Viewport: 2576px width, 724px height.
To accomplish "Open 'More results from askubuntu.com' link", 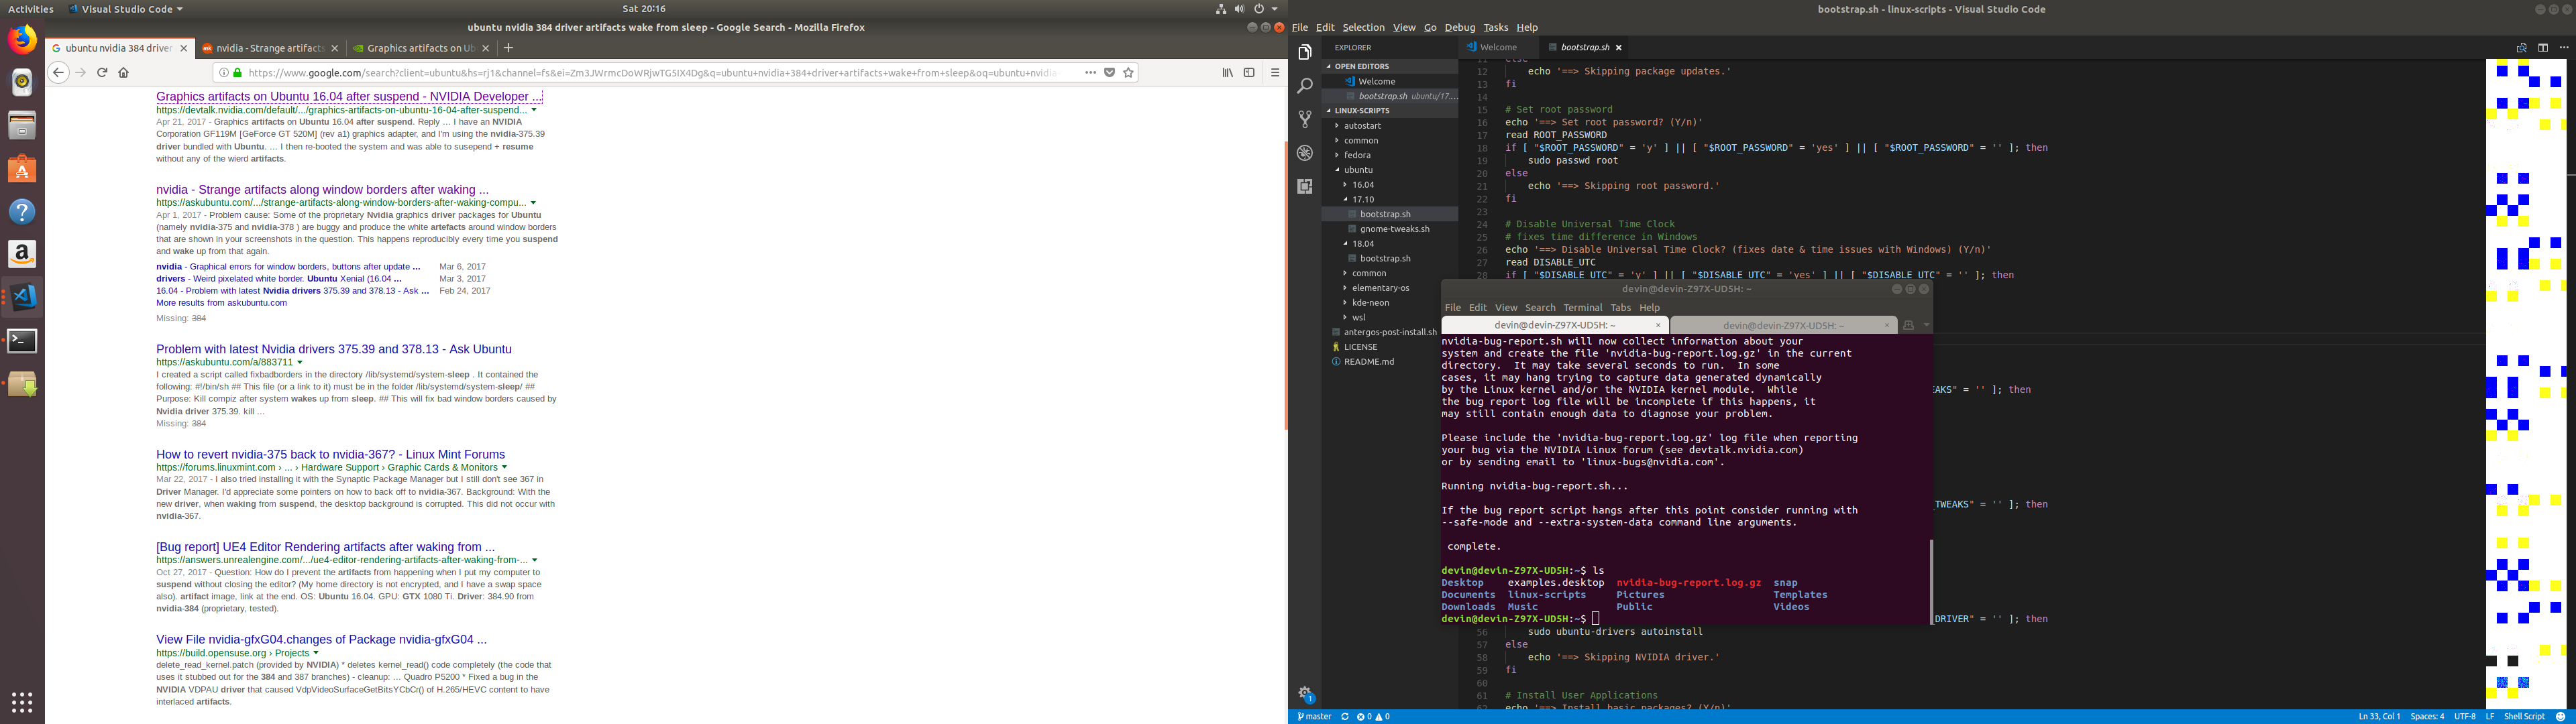I will pyautogui.click(x=221, y=303).
